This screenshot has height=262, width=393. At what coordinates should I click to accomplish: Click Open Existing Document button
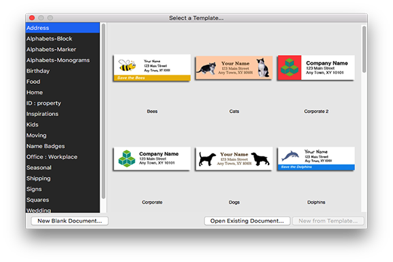(247, 221)
